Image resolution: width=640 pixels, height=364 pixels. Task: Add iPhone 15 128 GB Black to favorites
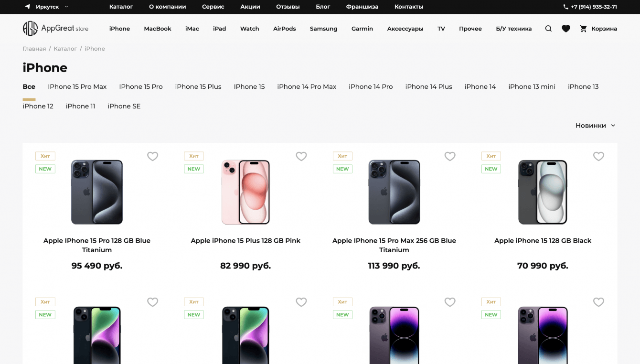pos(598,156)
